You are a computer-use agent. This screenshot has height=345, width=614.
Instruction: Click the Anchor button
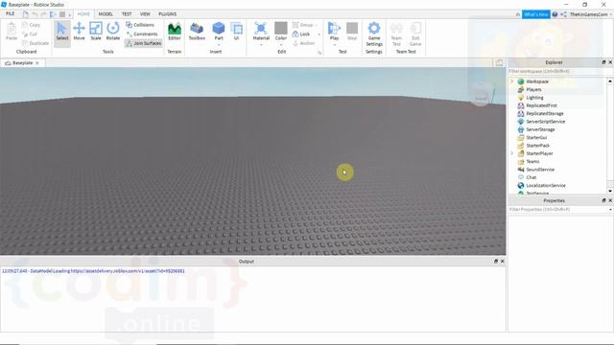pyautogui.click(x=304, y=43)
